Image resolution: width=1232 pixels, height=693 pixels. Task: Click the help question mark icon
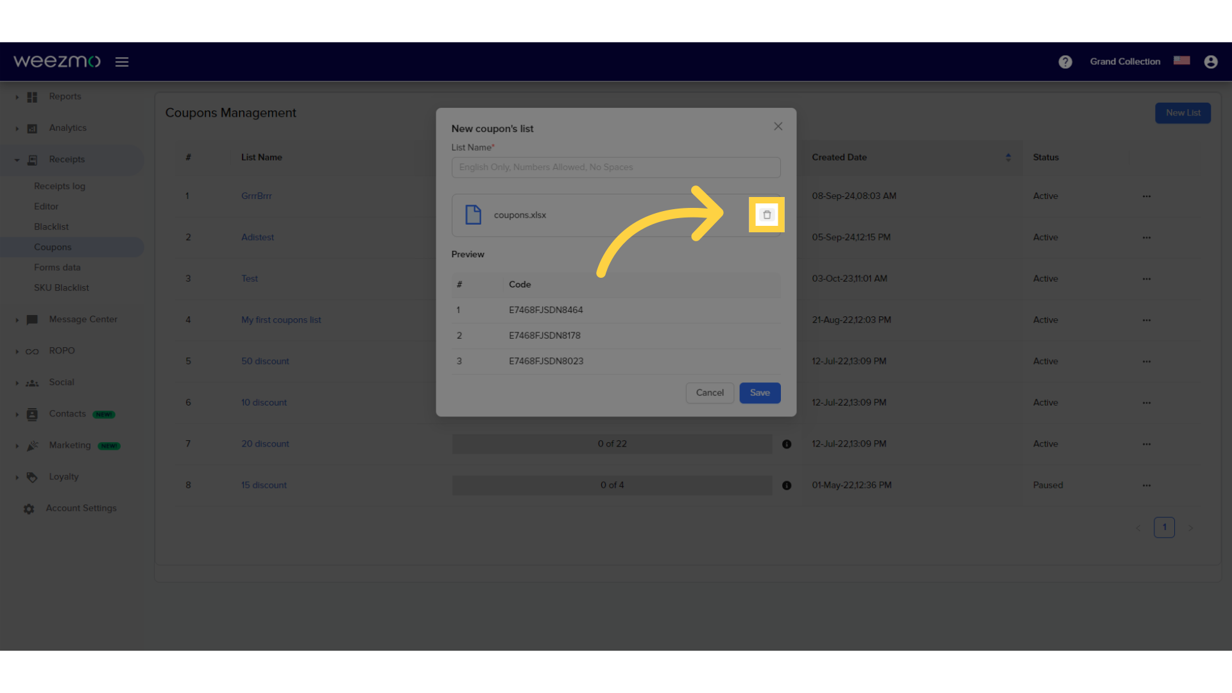[x=1065, y=61]
